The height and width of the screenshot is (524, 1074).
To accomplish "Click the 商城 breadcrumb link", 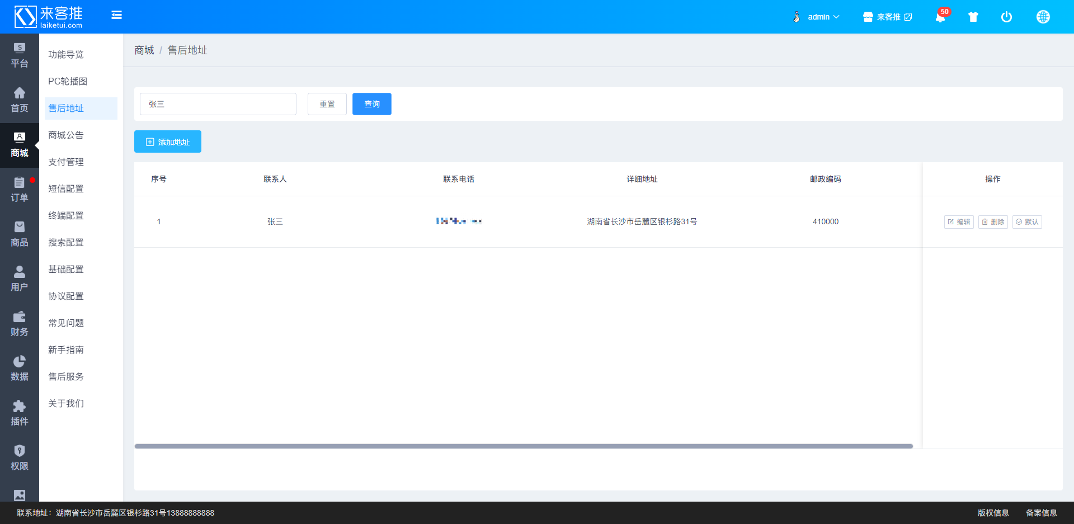I will click(x=144, y=50).
